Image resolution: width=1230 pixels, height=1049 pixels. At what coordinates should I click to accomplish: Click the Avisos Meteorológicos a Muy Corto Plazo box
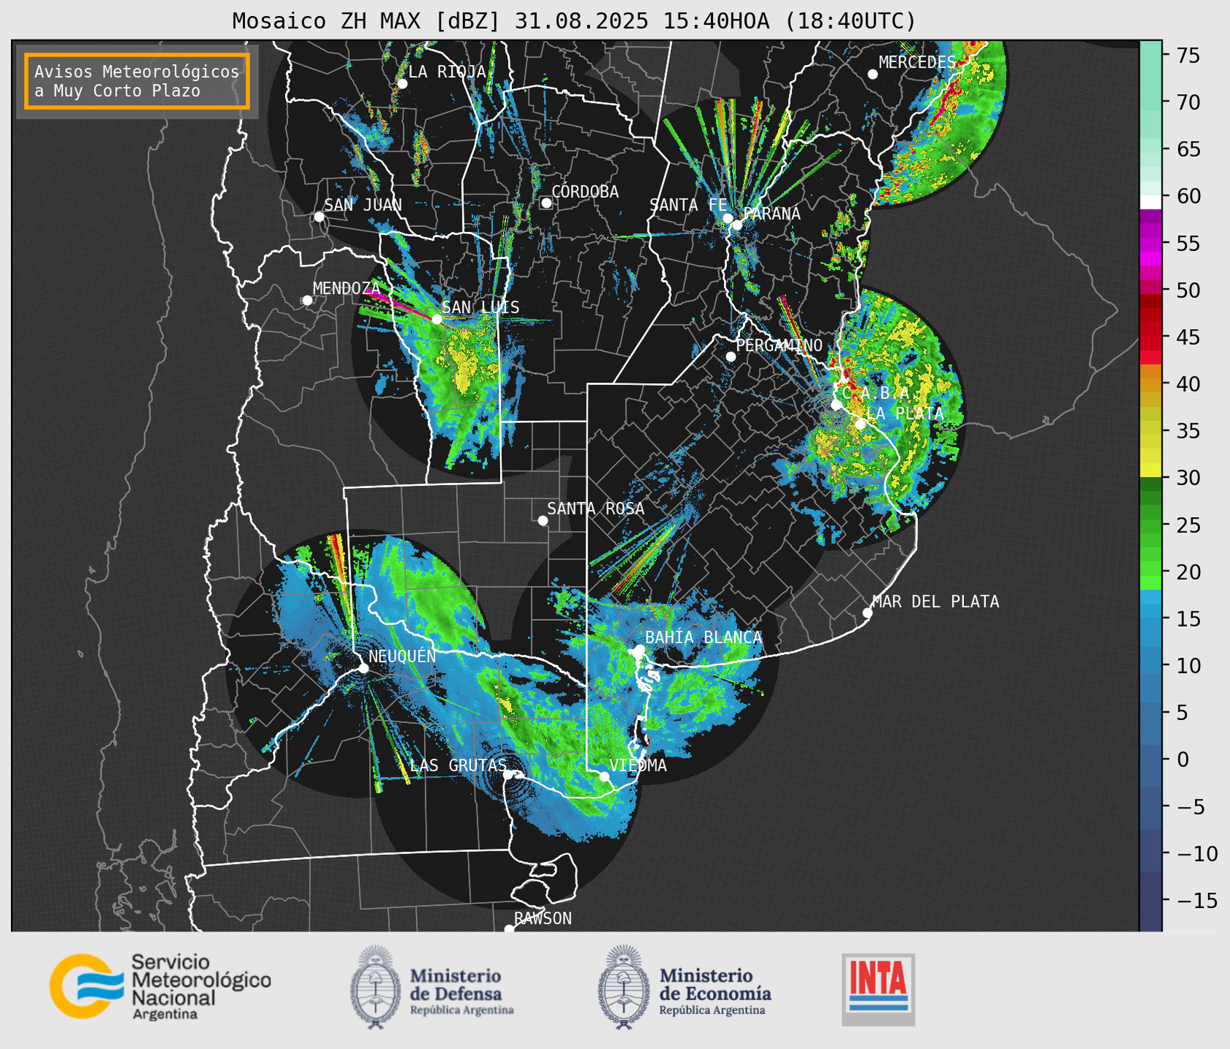click(x=137, y=81)
